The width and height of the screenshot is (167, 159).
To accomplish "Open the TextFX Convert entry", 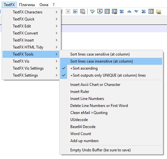I will (x=31, y=33).
